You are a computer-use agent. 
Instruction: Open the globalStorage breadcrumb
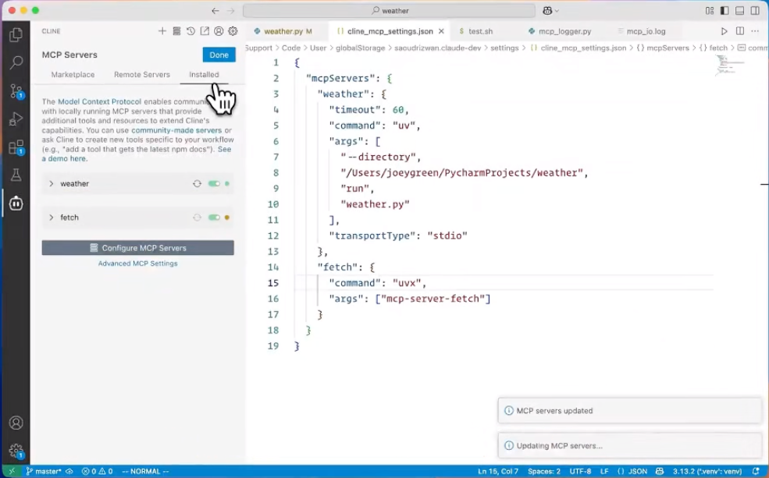[x=360, y=48]
